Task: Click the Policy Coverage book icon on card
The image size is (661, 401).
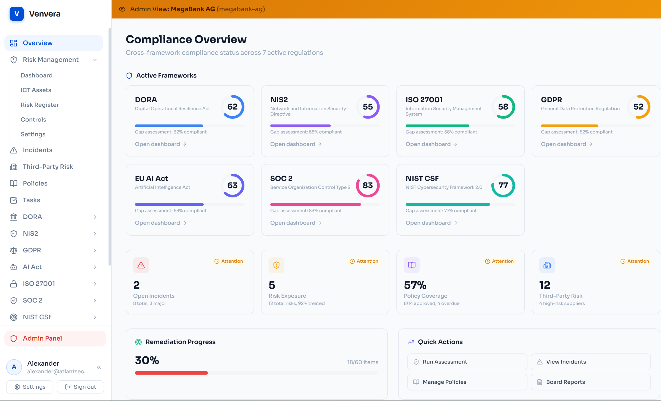Action: click(412, 265)
